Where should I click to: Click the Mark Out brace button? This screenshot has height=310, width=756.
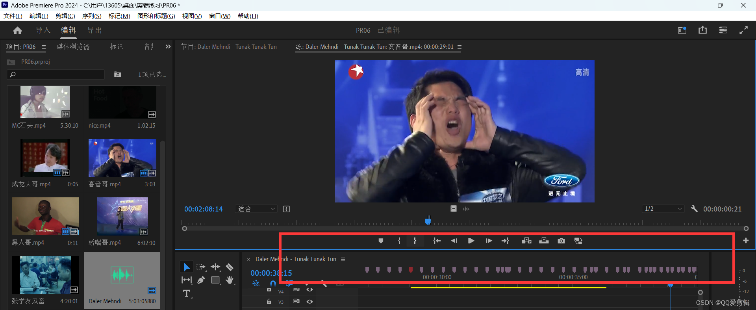pyautogui.click(x=415, y=241)
